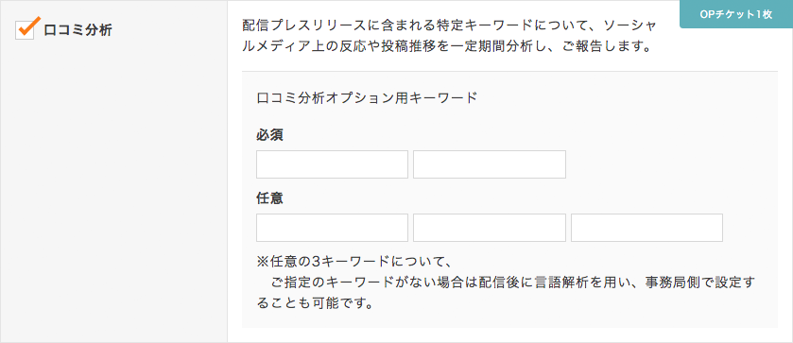Image resolution: width=793 pixels, height=343 pixels.
Task: Focus the first 必須 keyword field
Action: [333, 164]
